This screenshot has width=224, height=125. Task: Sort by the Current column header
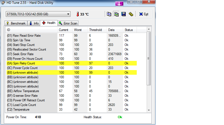coord(65,30)
